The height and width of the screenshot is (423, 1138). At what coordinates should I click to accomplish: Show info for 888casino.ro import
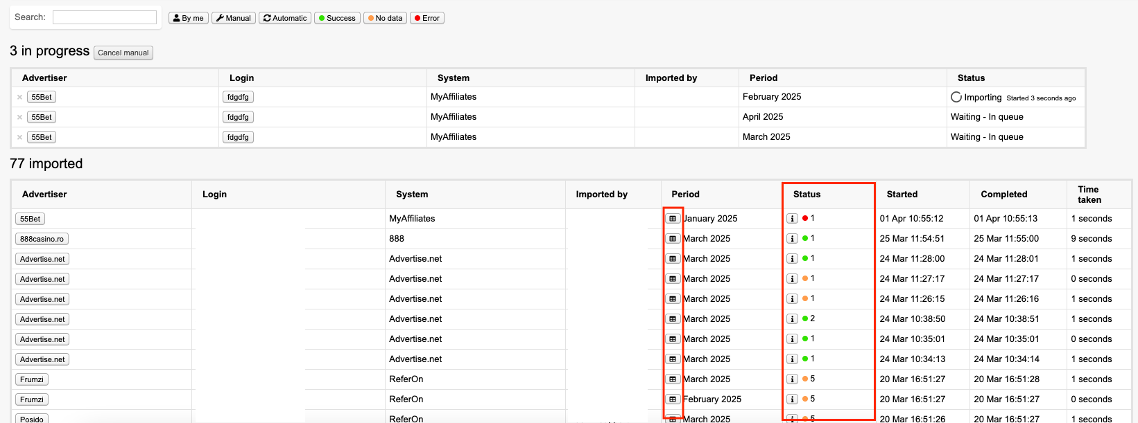792,239
